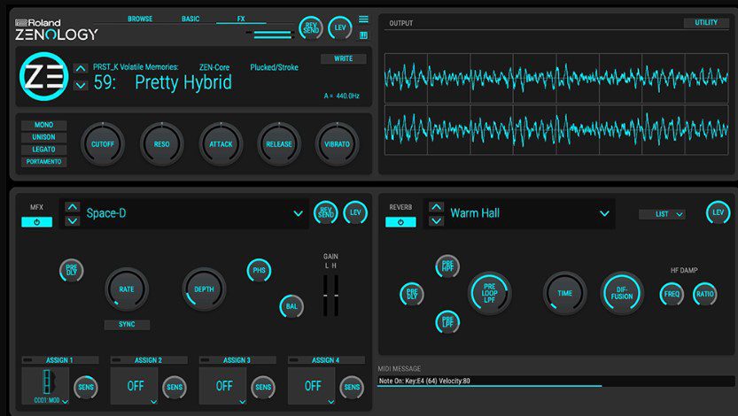738x416 pixels.
Task: Click the MFX RATE knob
Action: pos(127,289)
